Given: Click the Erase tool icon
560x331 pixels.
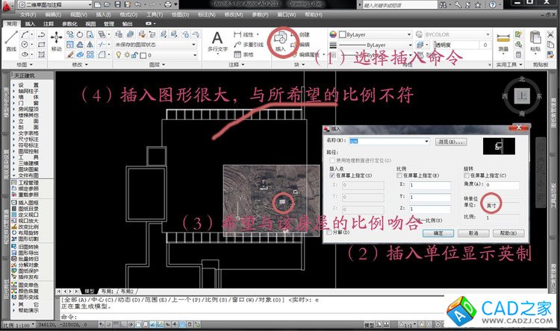Looking at the screenshot, I should 70,54.
